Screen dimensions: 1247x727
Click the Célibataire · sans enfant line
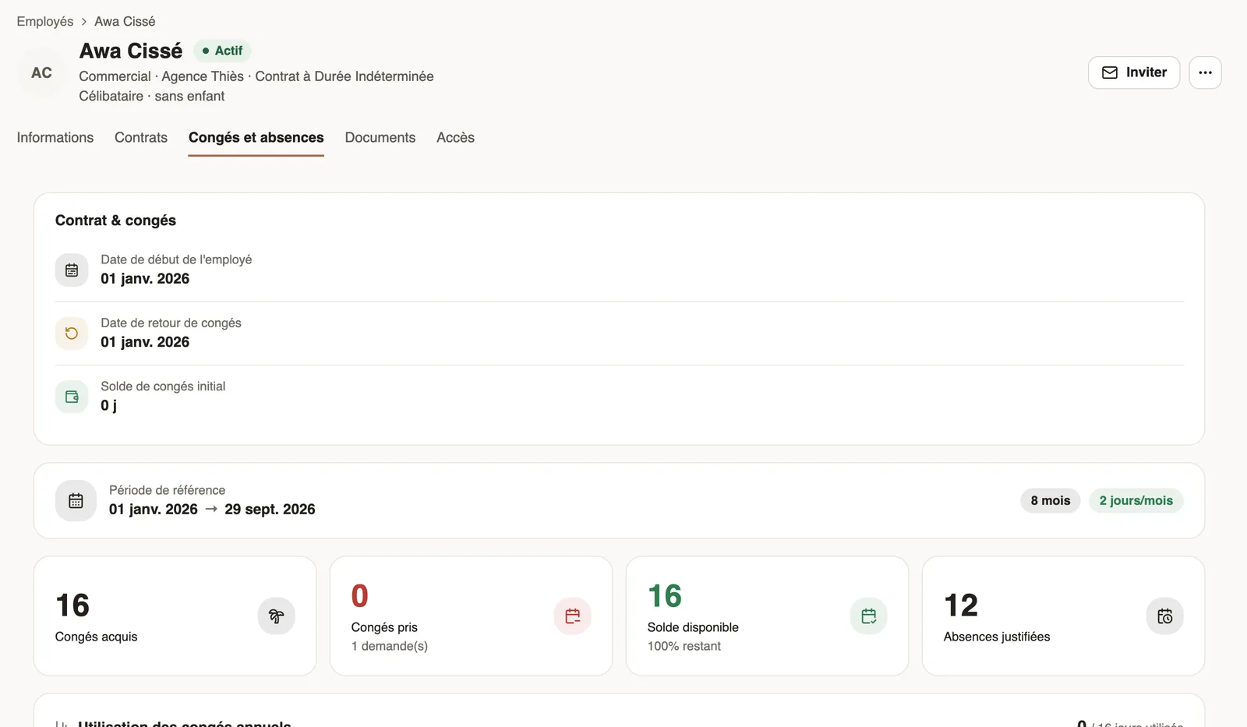click(152, 96)
